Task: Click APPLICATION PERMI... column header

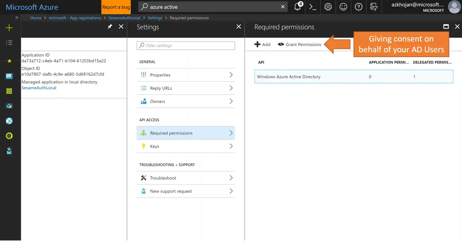Action: (389, 62)
